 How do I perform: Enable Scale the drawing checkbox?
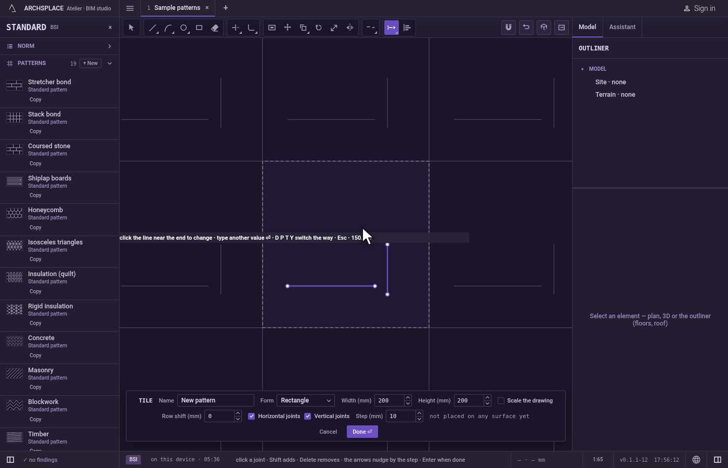[501, 400]
